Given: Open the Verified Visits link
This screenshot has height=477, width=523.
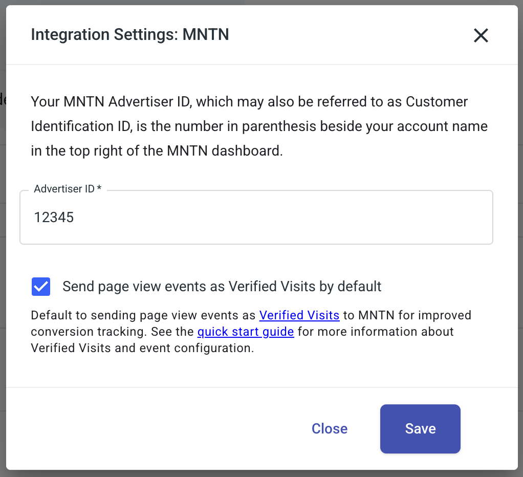Looking at the screenshot, I should click(299, 315).
